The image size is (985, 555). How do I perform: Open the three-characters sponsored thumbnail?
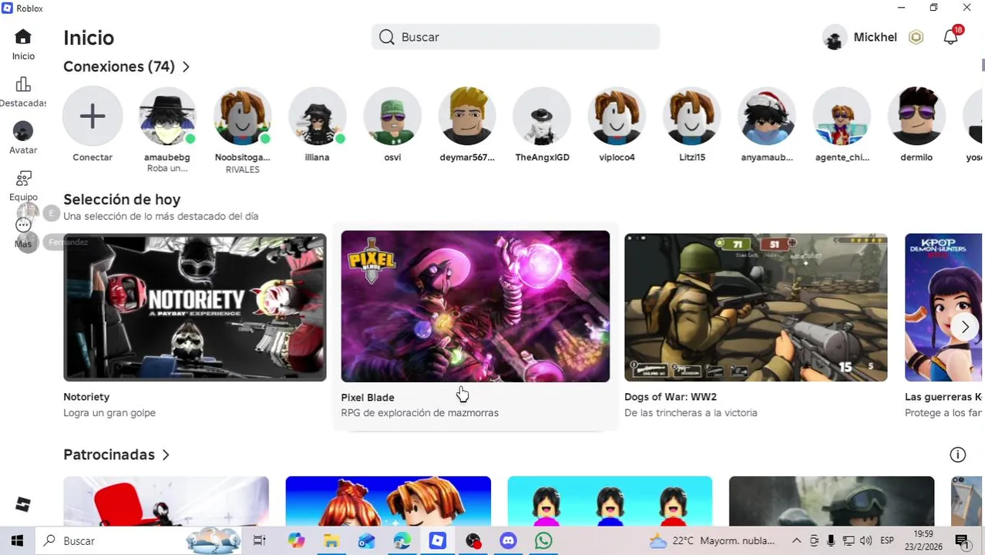[x=610, y=501]
